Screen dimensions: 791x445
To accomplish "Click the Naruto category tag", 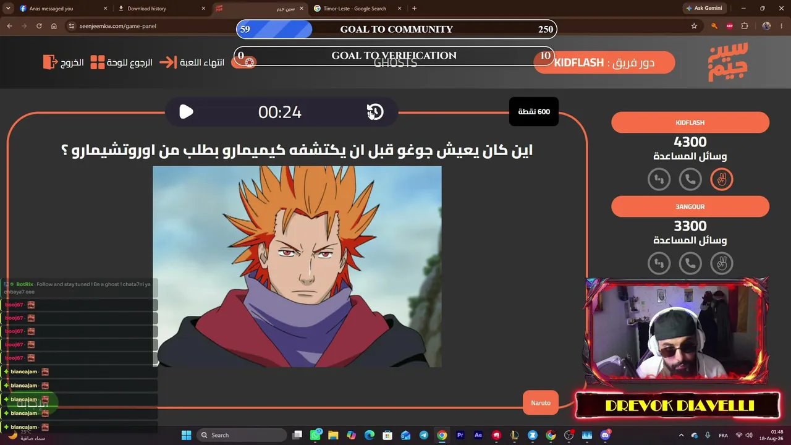I will point(541,403).
